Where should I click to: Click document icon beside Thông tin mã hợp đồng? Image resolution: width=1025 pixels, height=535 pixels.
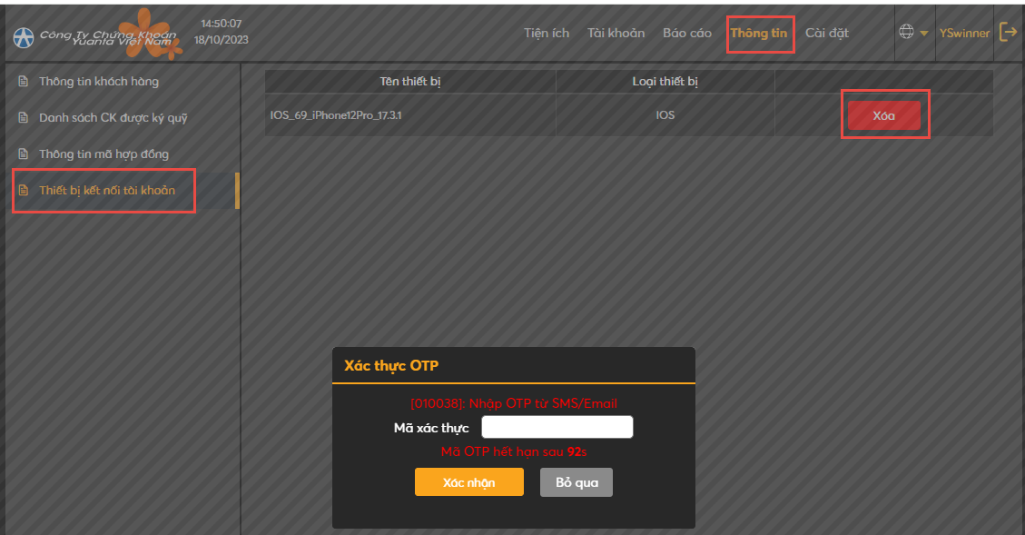pyautogui.click(x=24, y=154)
